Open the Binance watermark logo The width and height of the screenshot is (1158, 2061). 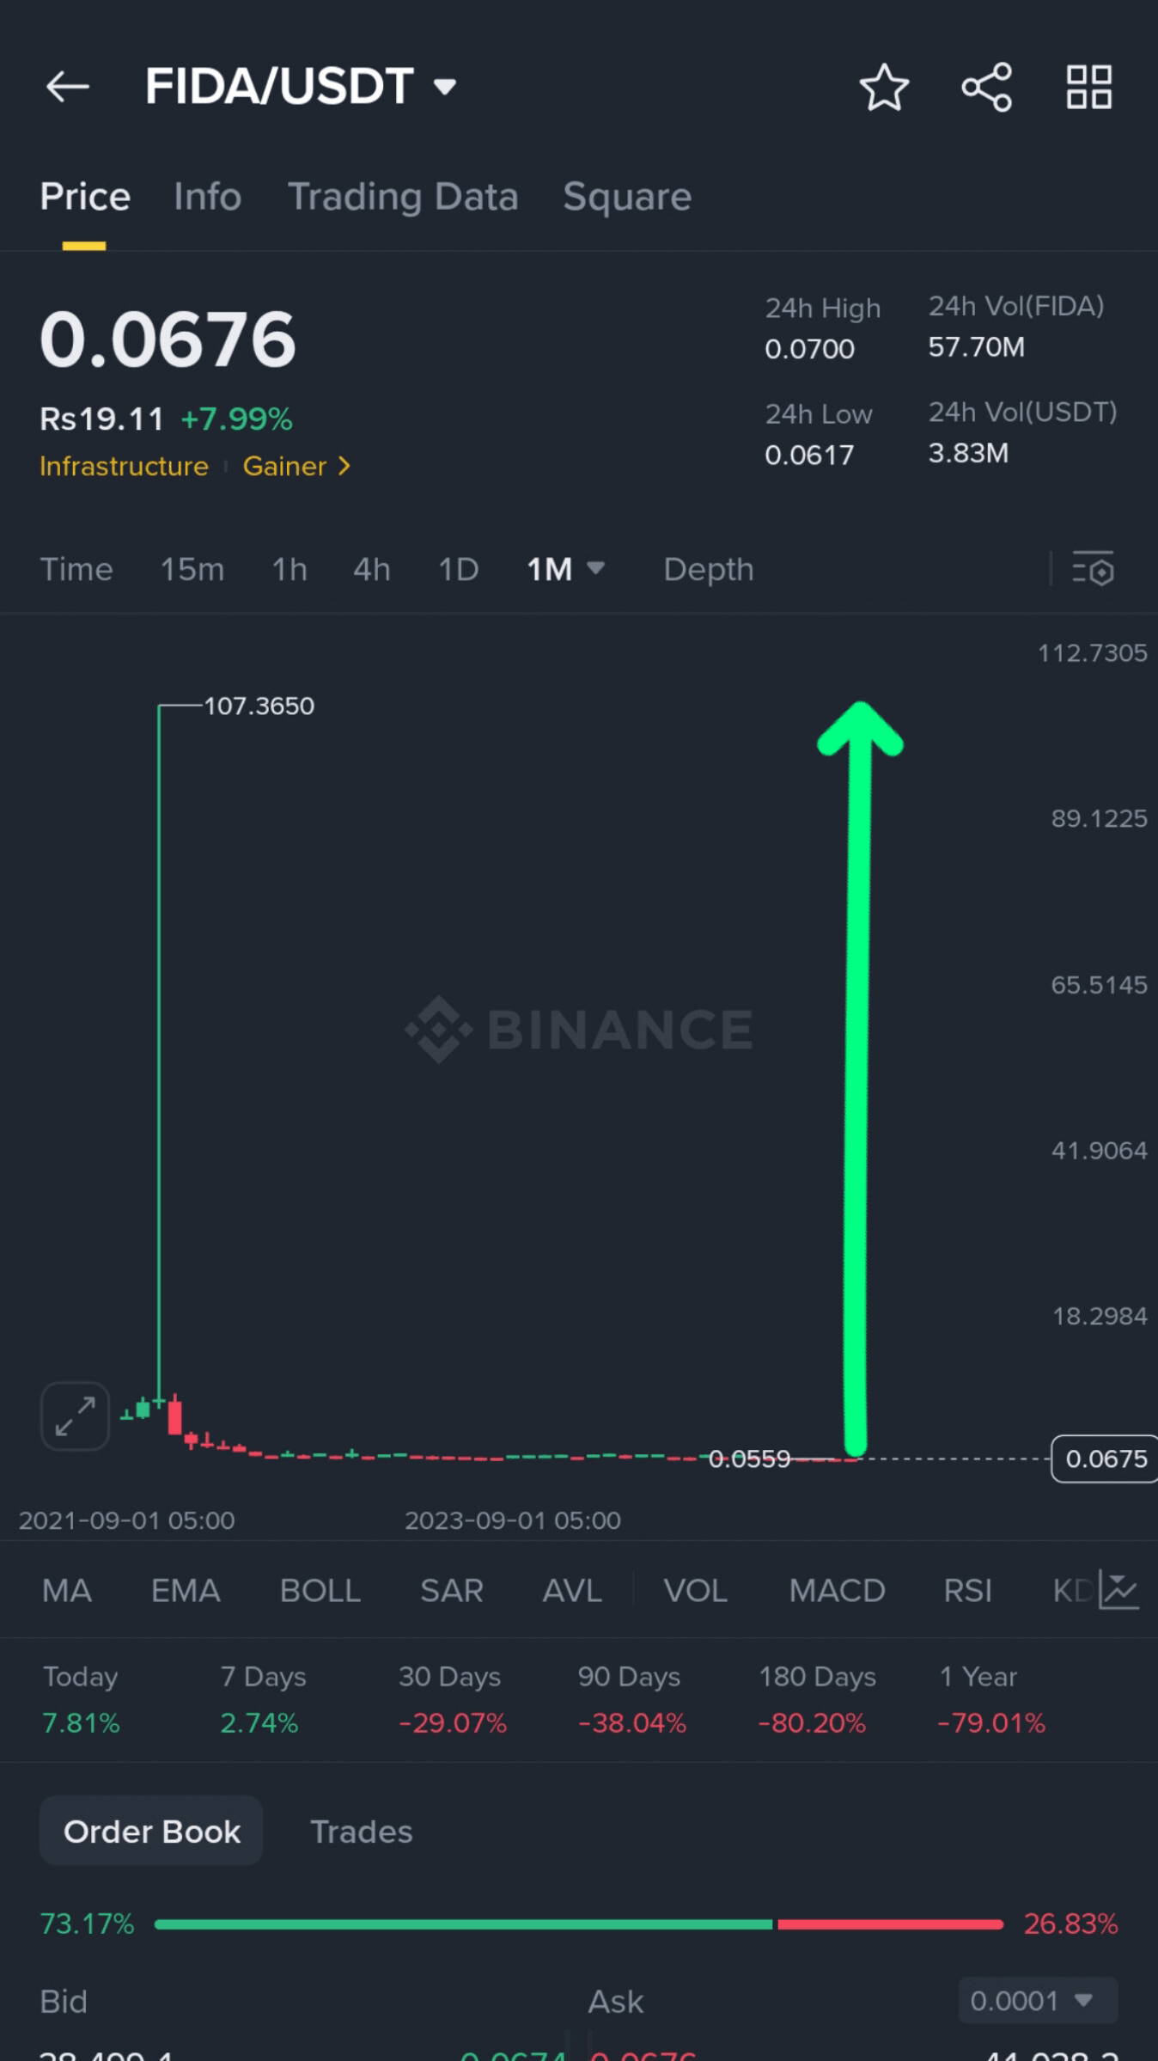(x=579, y=1029)
